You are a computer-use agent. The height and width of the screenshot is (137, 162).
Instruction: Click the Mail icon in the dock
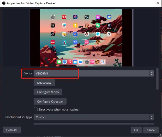[75, 62]
